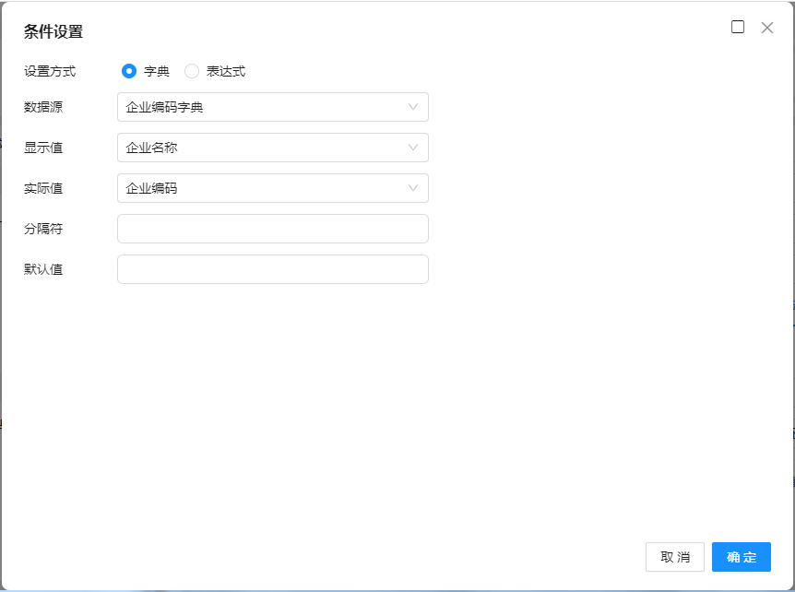Open the 企业编码 actual value combo box

[263, 188]
